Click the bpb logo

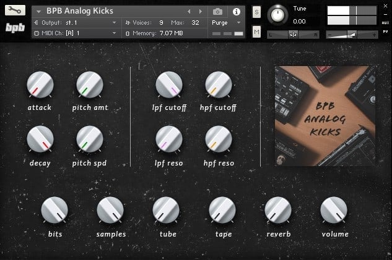point(14,28)
